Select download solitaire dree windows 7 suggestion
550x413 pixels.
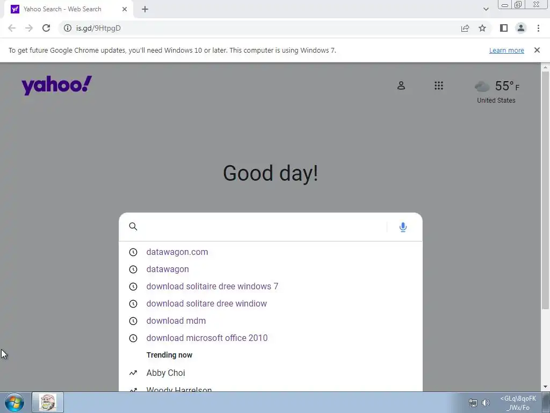point(212,286)
